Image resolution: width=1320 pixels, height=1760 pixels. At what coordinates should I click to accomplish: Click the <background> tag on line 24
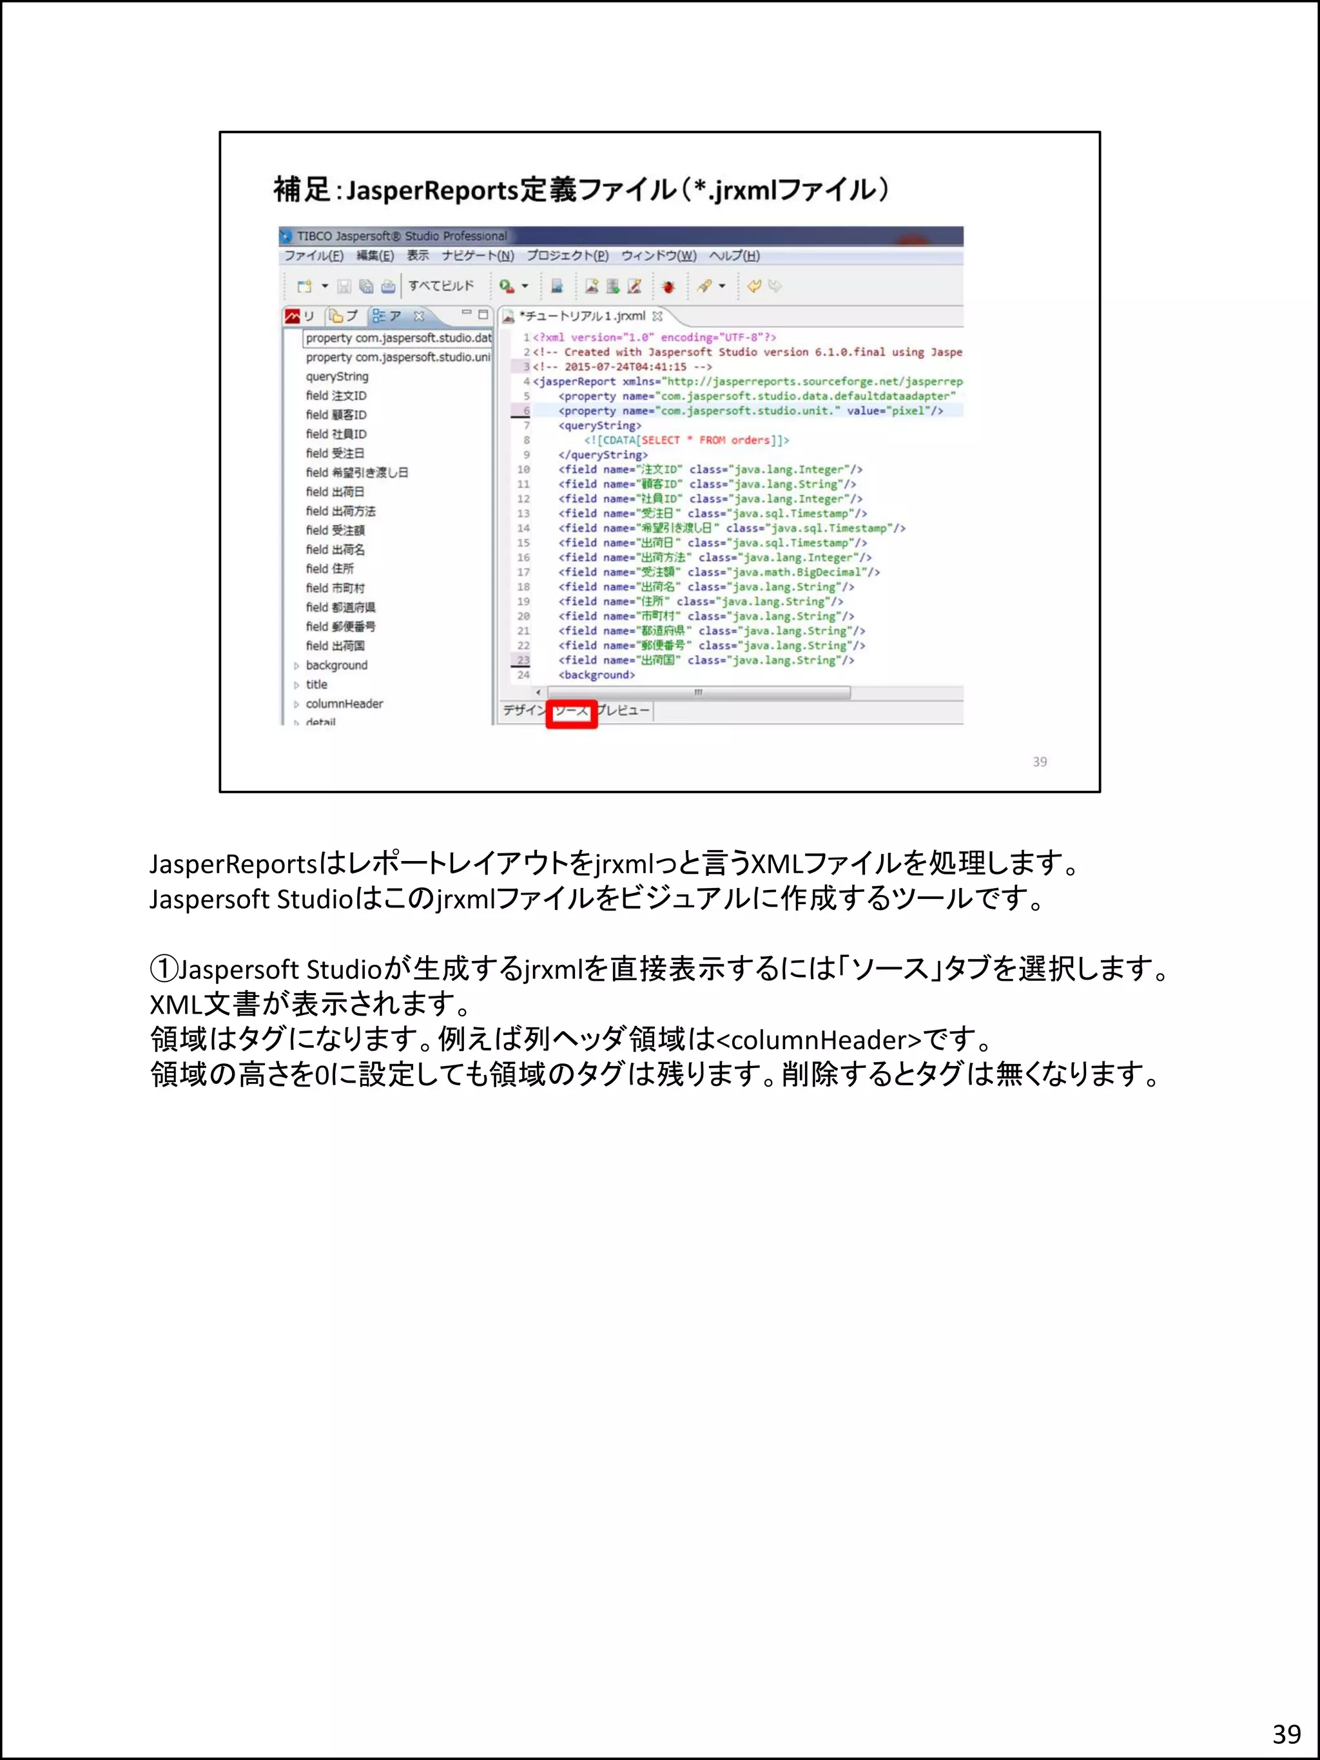click(597, 675)
